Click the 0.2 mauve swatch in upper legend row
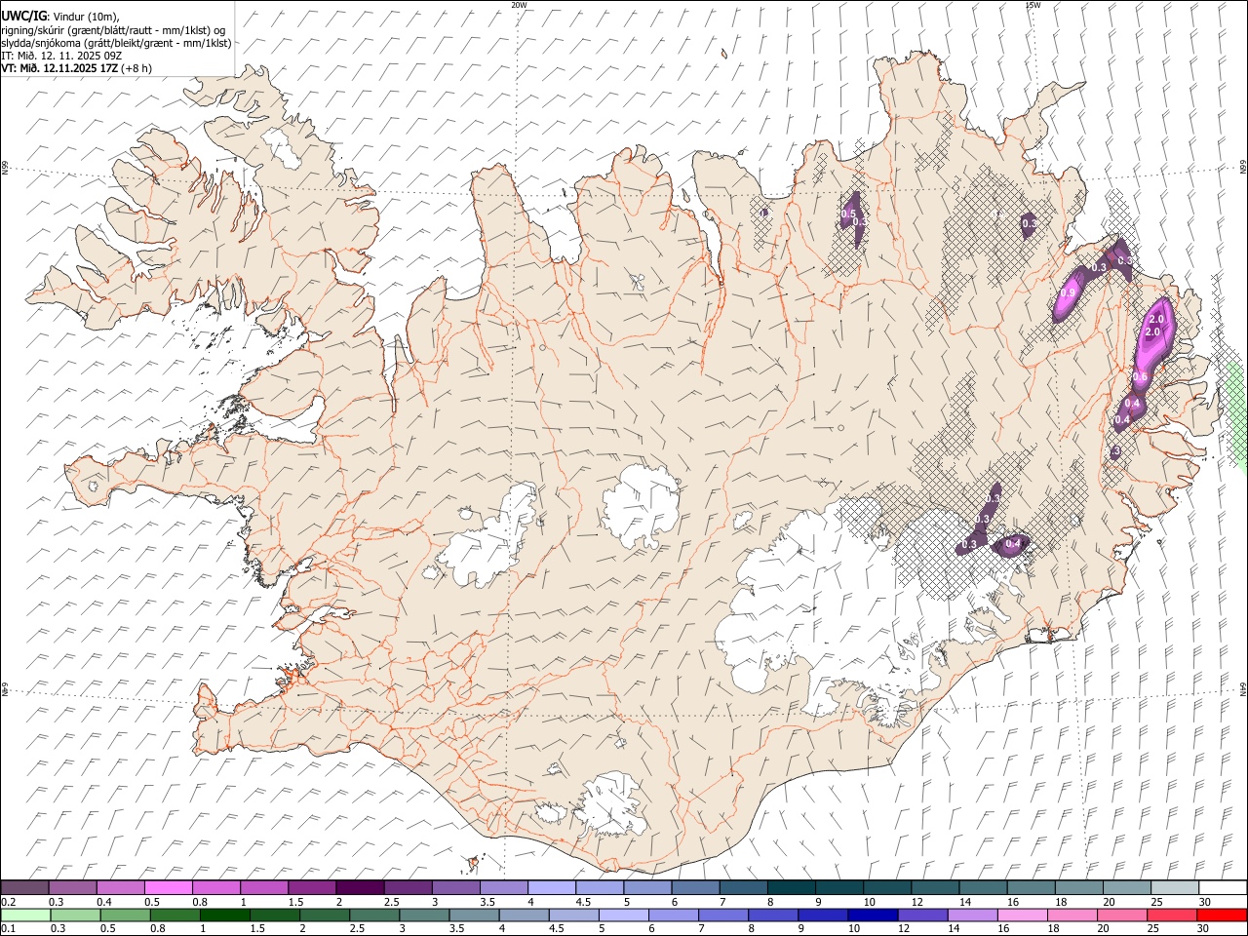 pyautogui.click(x=25, y=887)
